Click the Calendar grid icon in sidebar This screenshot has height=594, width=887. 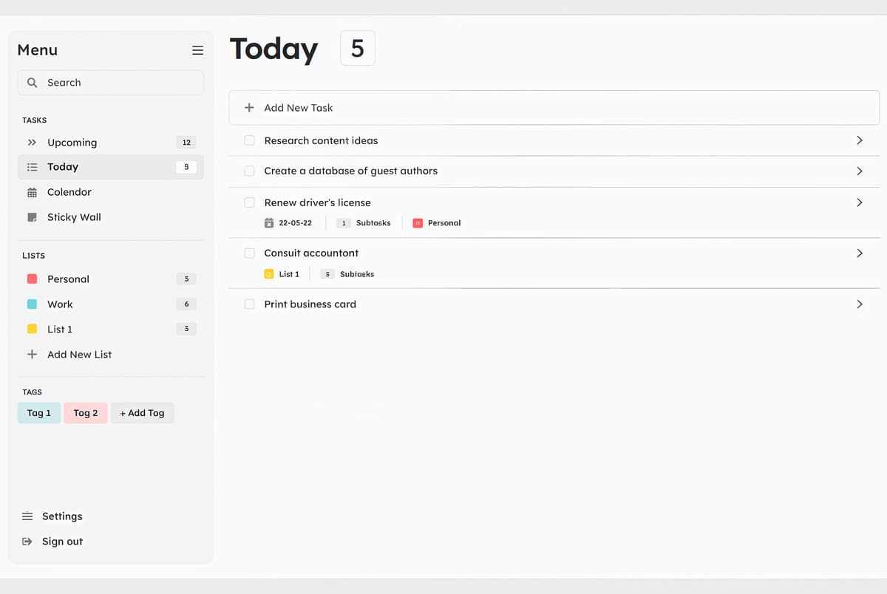(32, 192)
